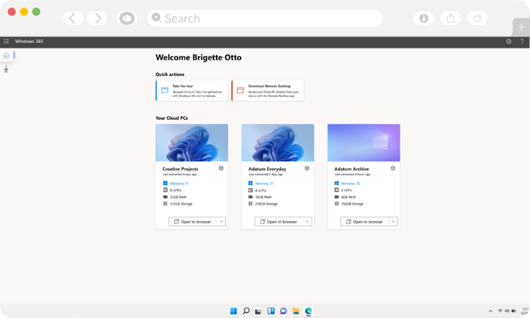Image resolution: width=530 pixels, height=318 pixels.
Task: Expand Creative Projects open options dropdown
Action: click(x=221, y=222)
